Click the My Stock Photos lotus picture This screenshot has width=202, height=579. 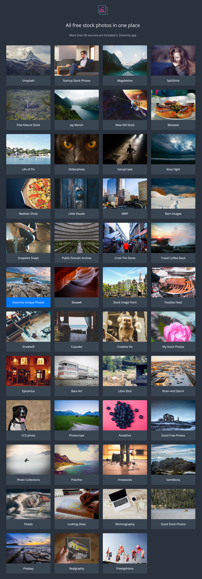tap(173, 327)
